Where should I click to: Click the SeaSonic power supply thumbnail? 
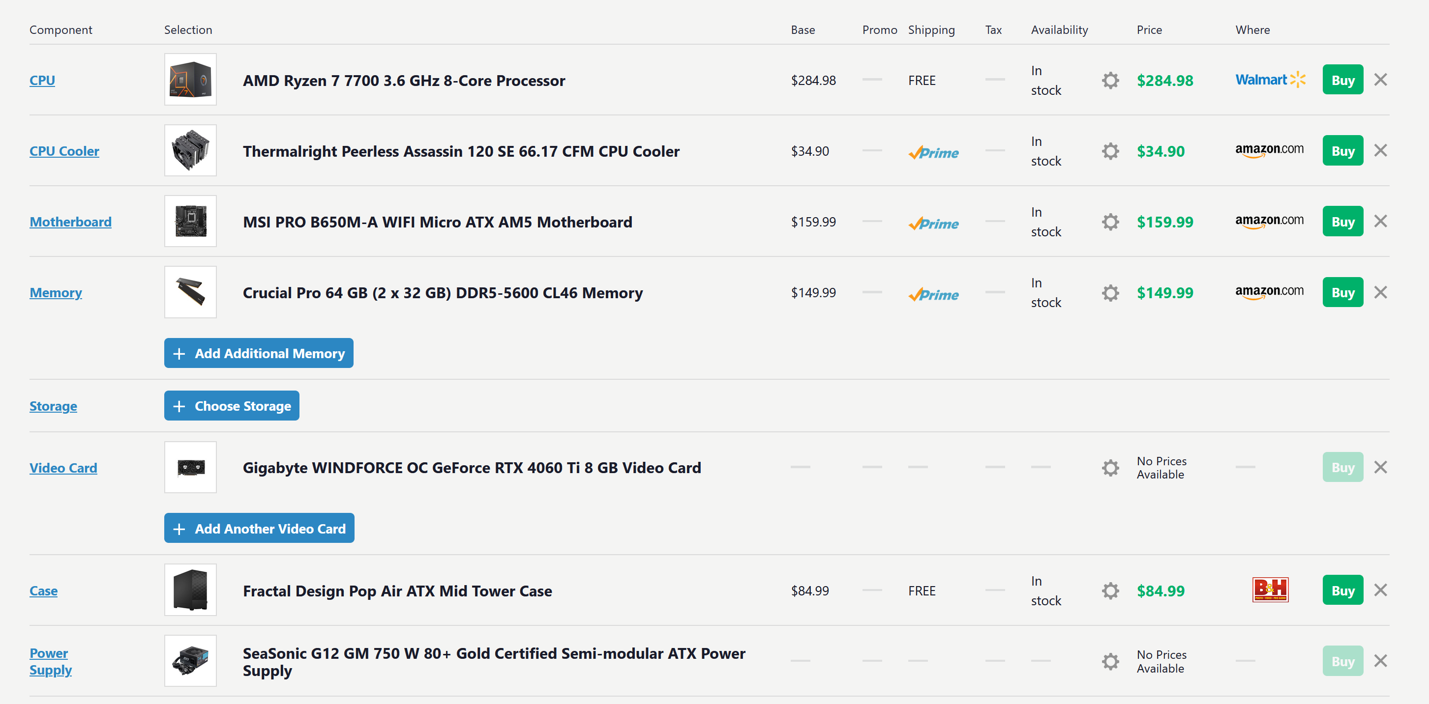190,661
